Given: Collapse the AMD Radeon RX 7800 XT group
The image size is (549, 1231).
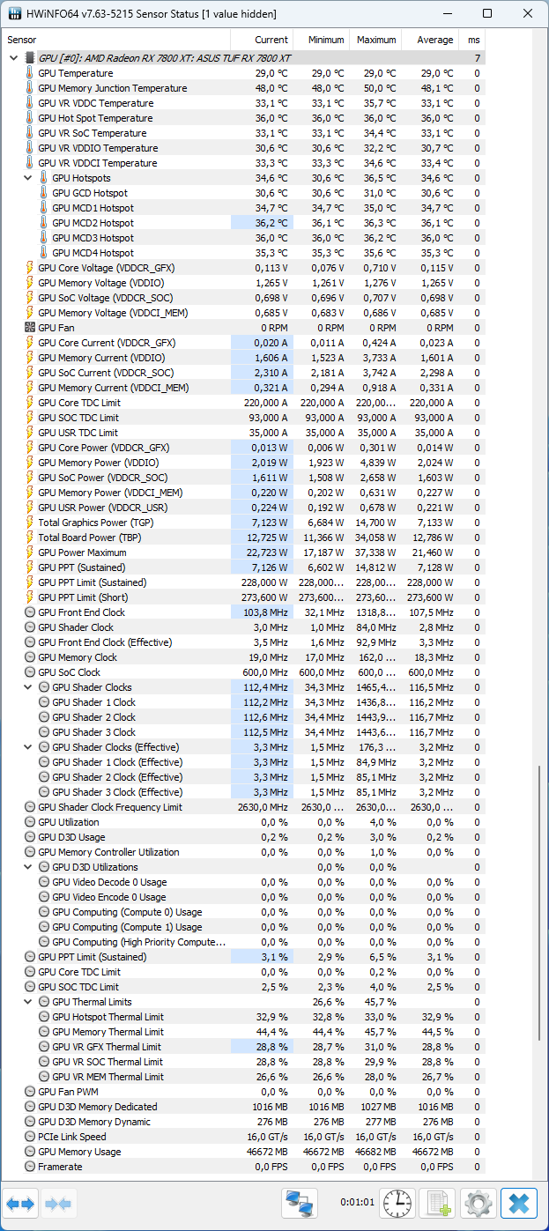Looking at the screenshot, I should pos(13,58).
